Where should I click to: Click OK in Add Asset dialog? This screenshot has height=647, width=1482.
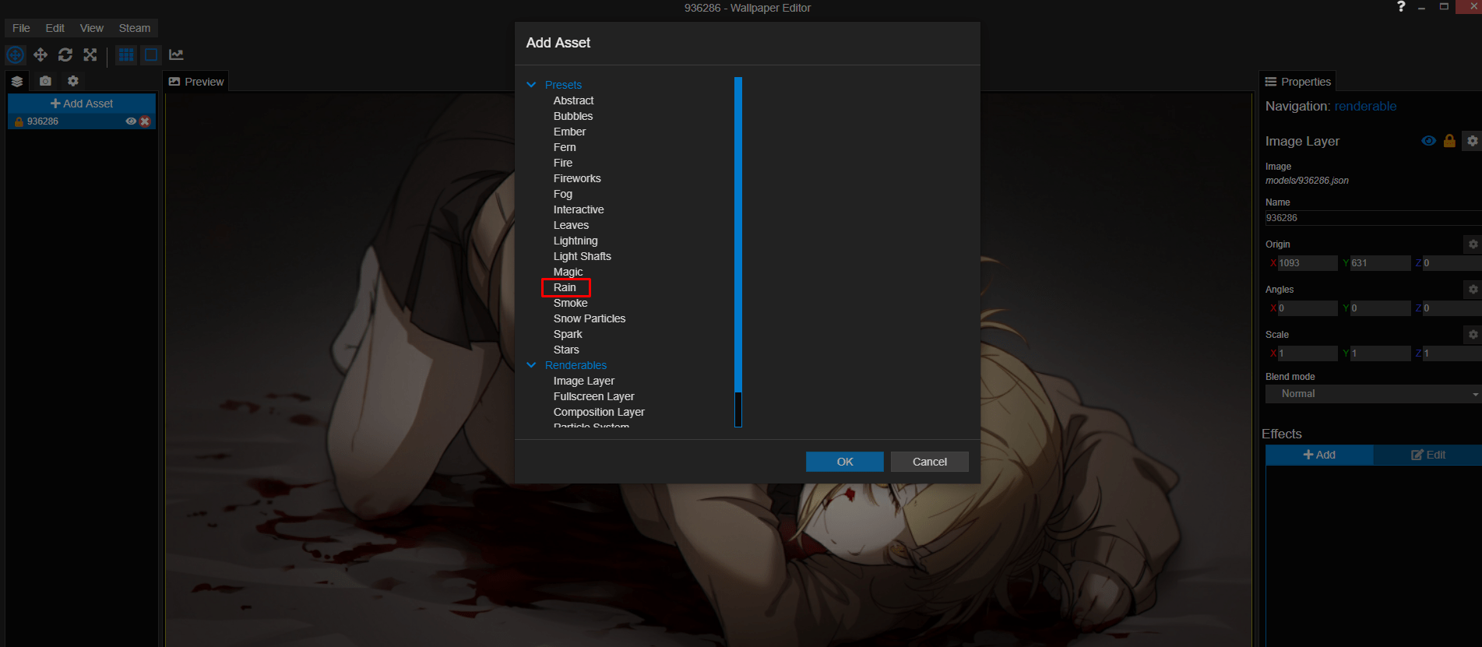pyautogui.click(x=845, y=462)
